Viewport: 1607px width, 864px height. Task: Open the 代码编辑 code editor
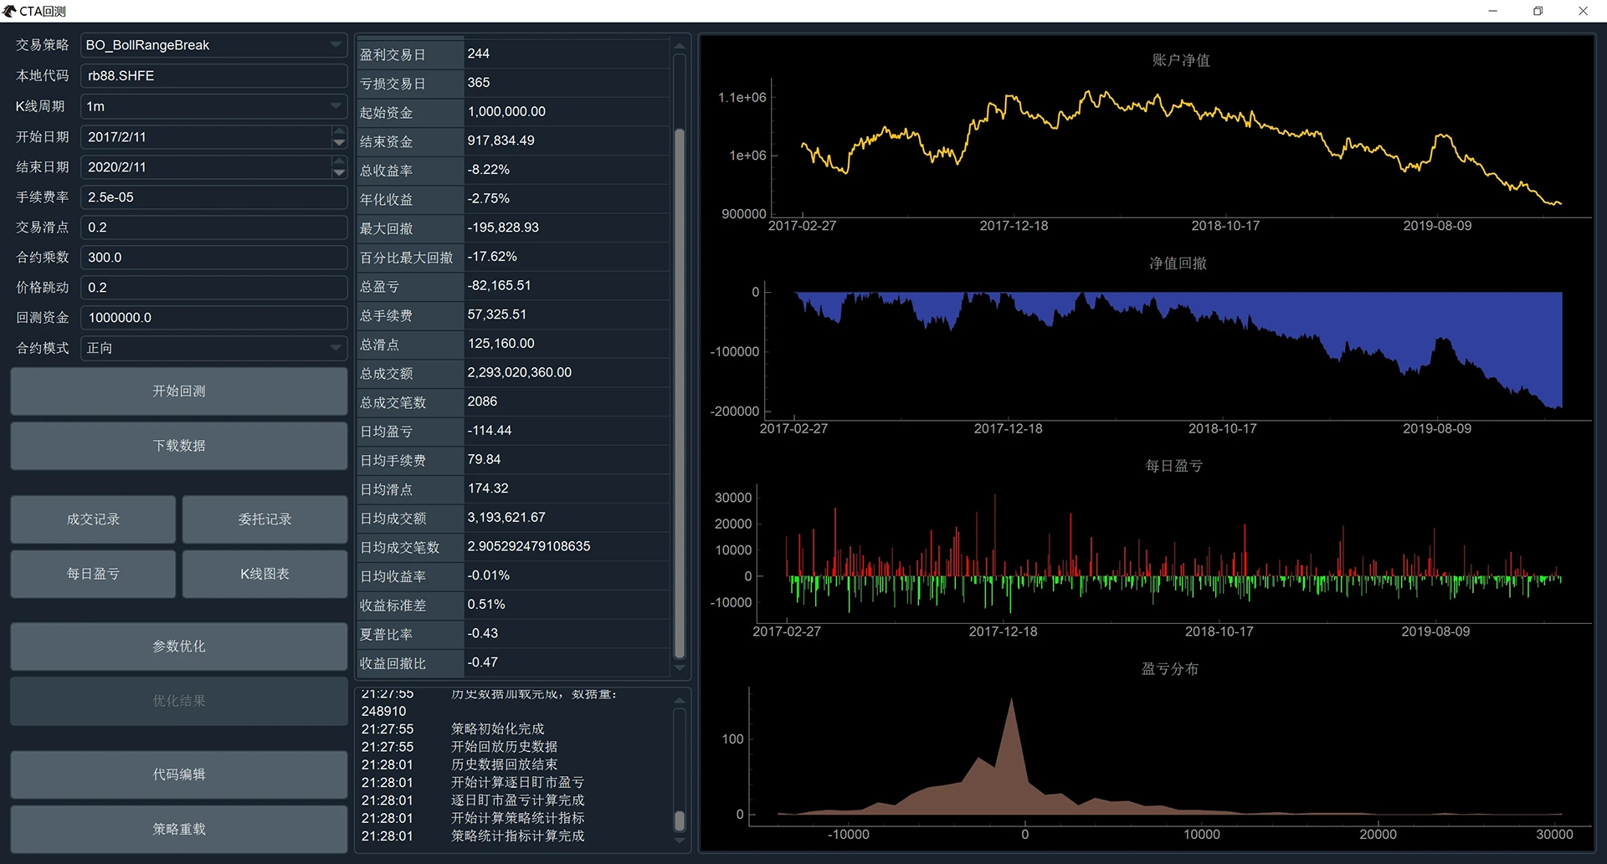(179, 775)
